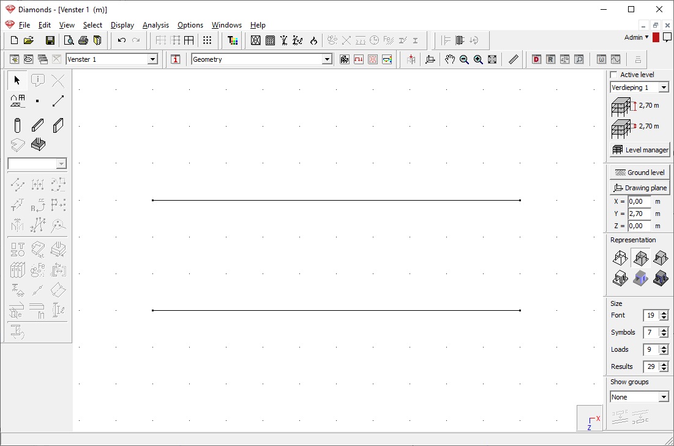Pick the ruler measure tool
The width and height of the screenshot is (674, 446).
coord(513,59)
